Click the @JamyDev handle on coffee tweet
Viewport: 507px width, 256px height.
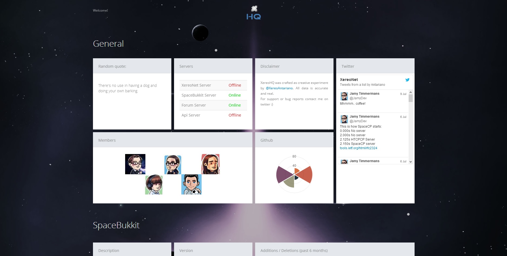358,98
